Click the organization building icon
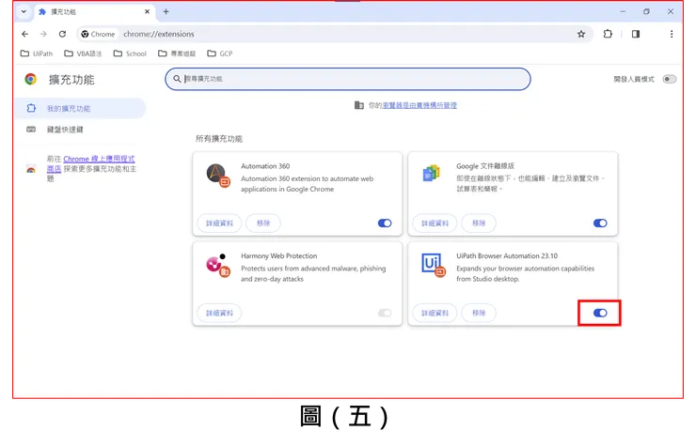696x446 pixels. point(358,105)
